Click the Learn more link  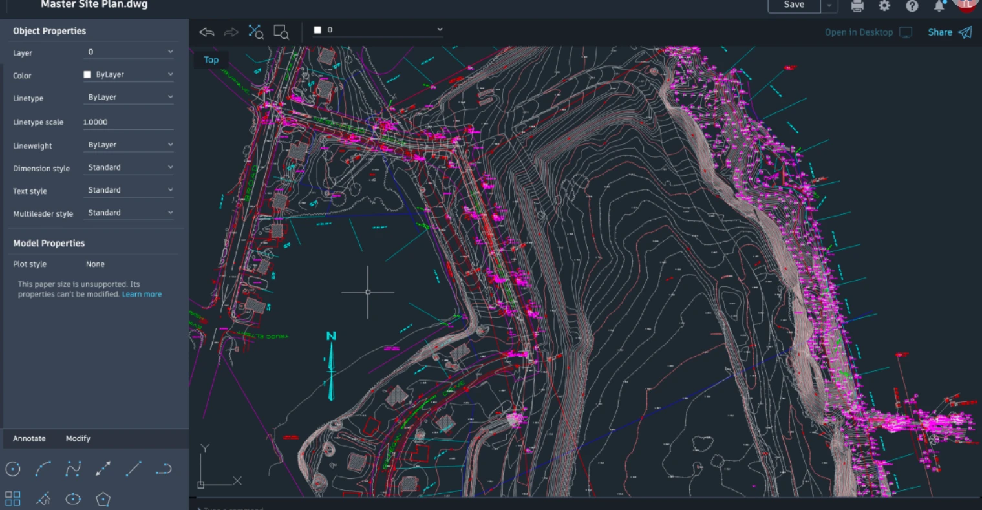coord(142,294)
